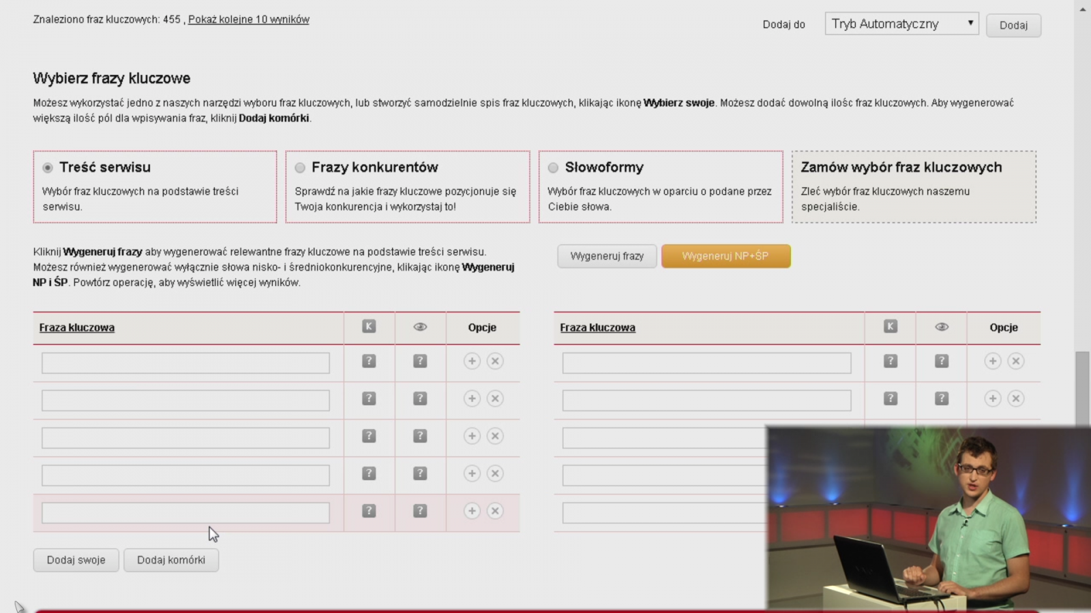The width and height of the screenshot is (1091, 613).
Task: Click the Wygeneruj frazy button
Action: click(607, 256)
